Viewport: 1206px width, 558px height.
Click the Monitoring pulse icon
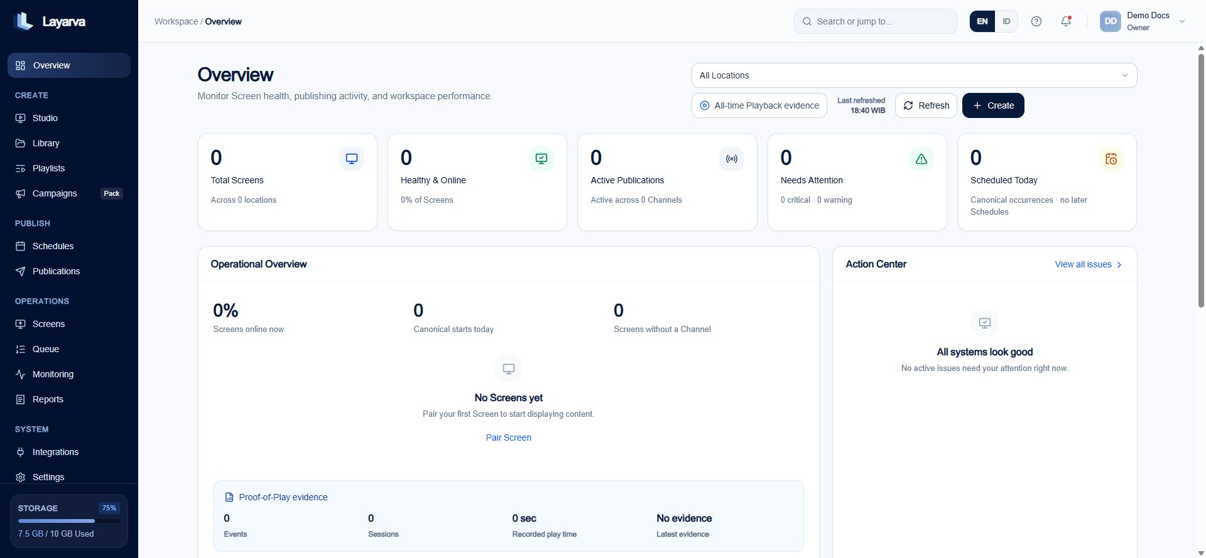point(21,374)
